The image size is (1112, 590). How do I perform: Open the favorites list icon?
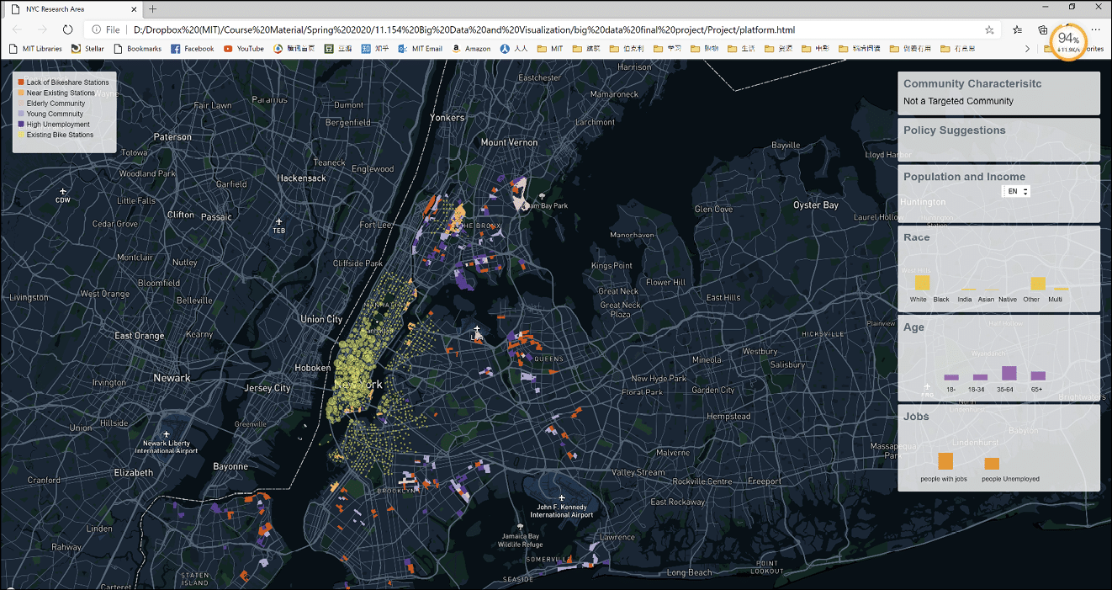(1018, 29)
